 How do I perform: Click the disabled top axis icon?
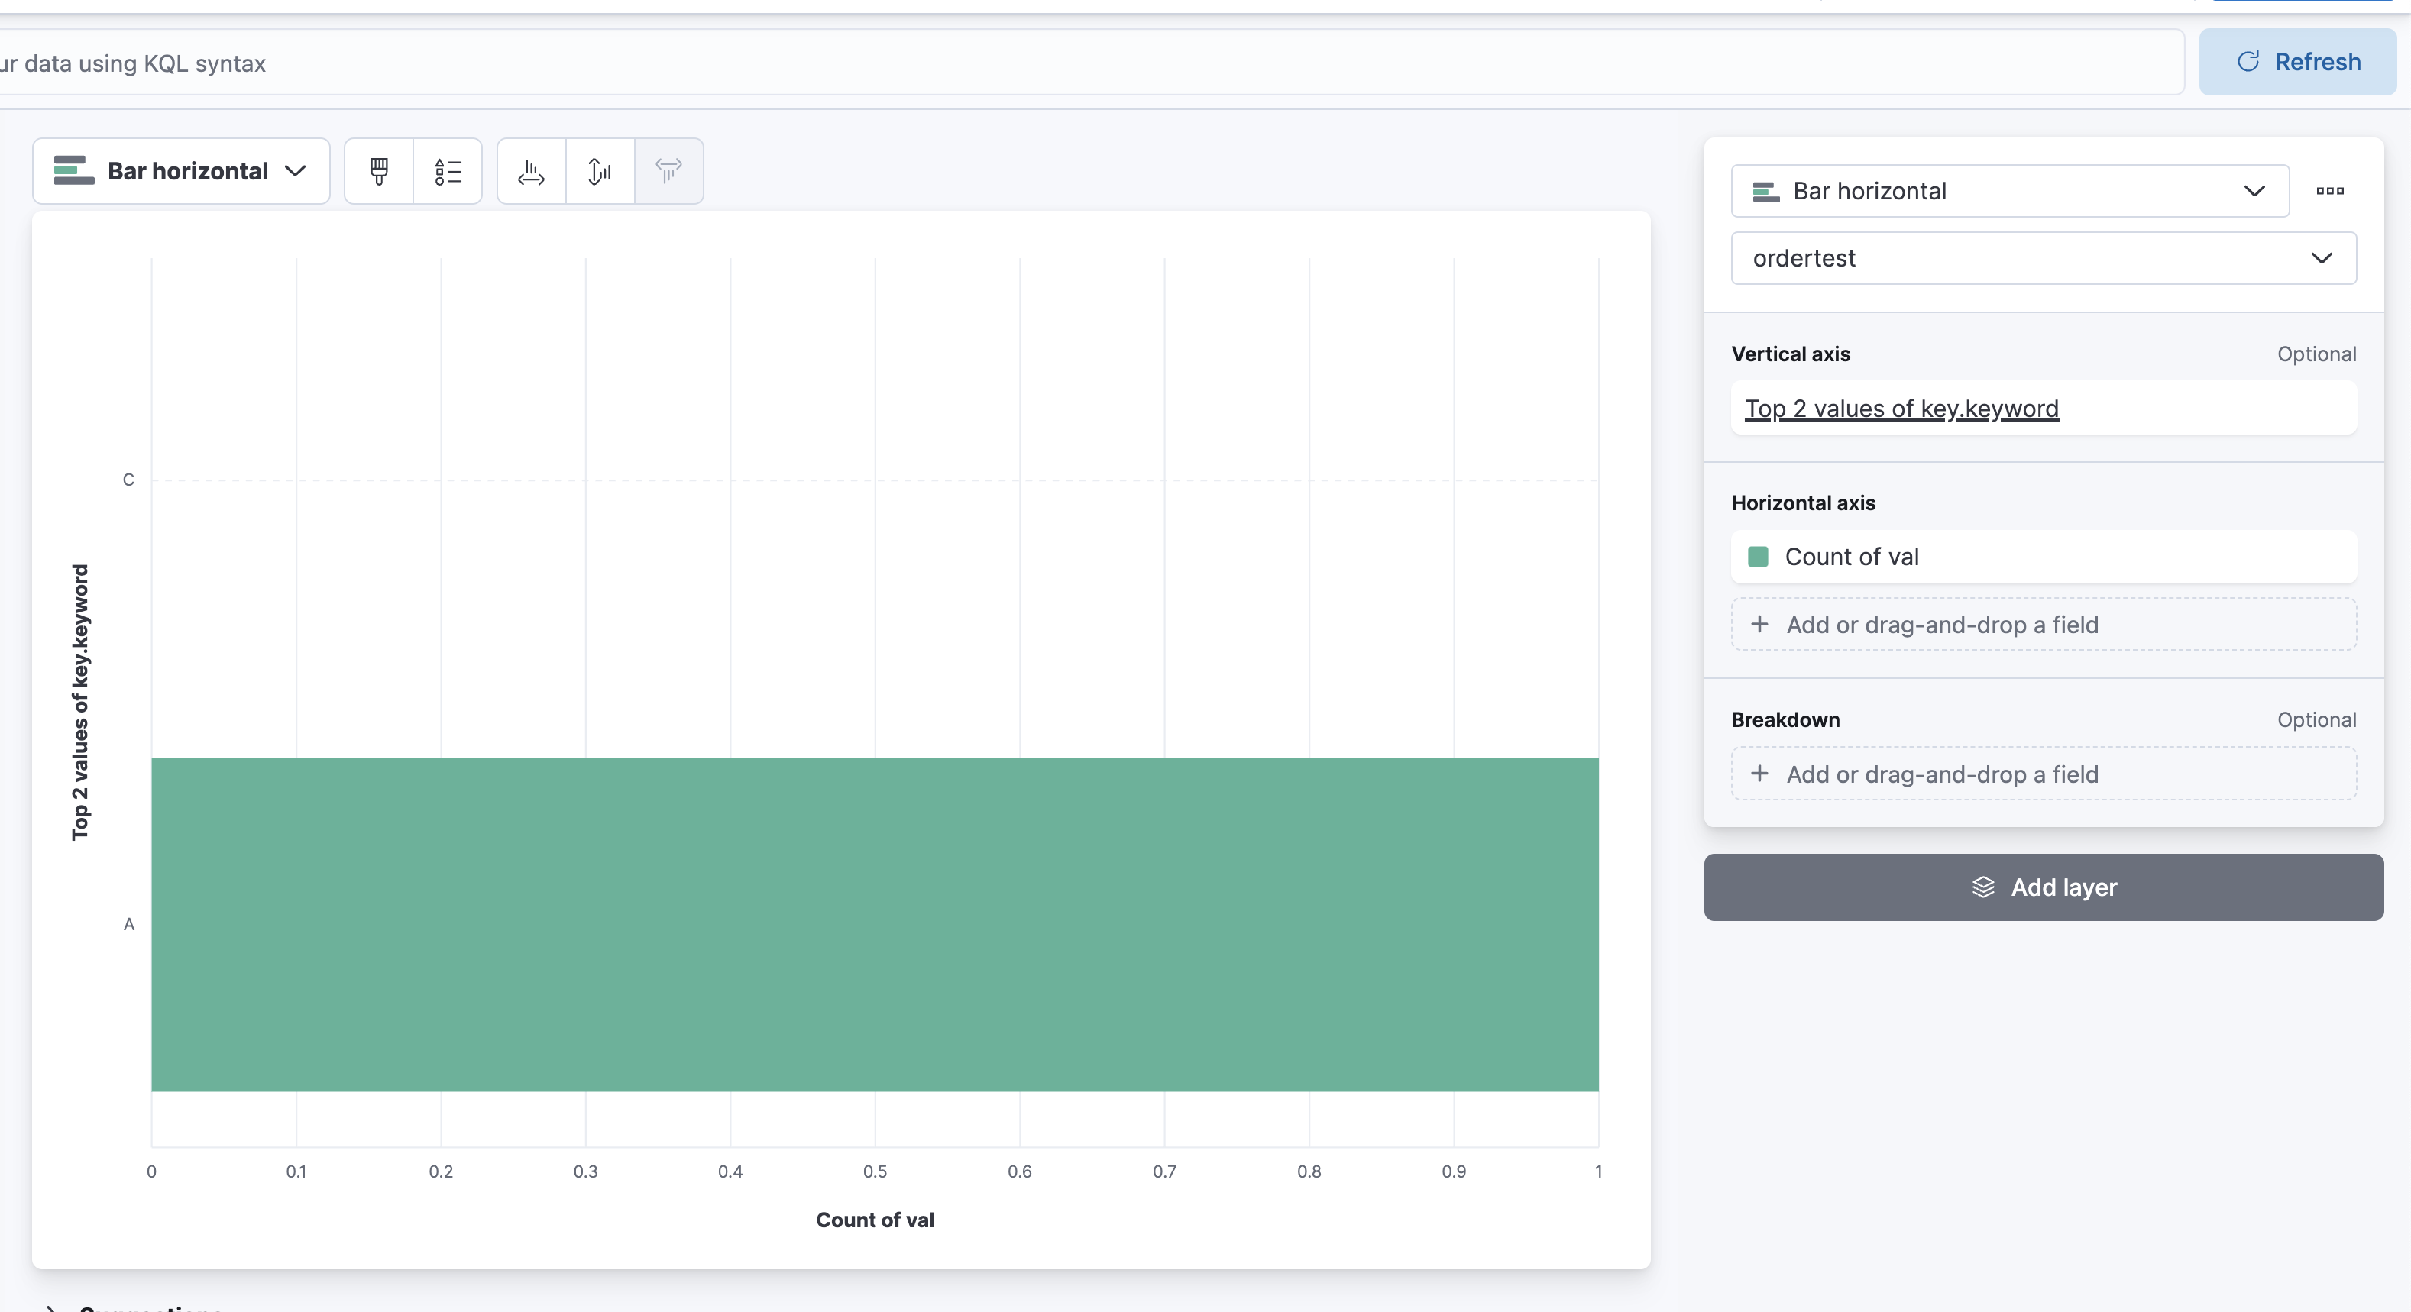[x=668, y=171]
